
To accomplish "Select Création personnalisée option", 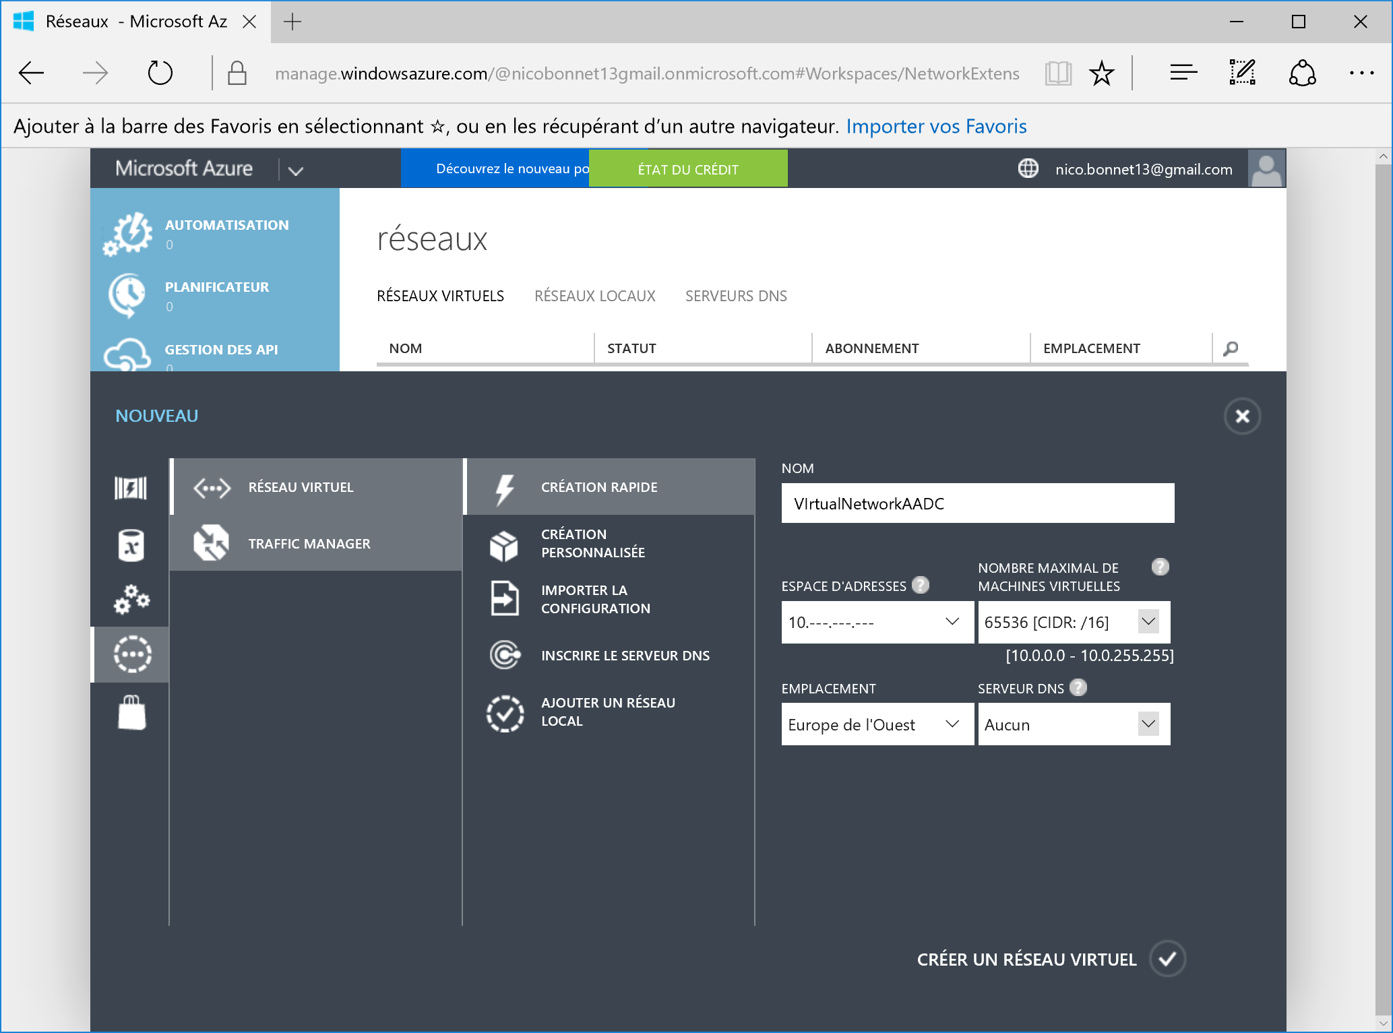I will [592, 543].
